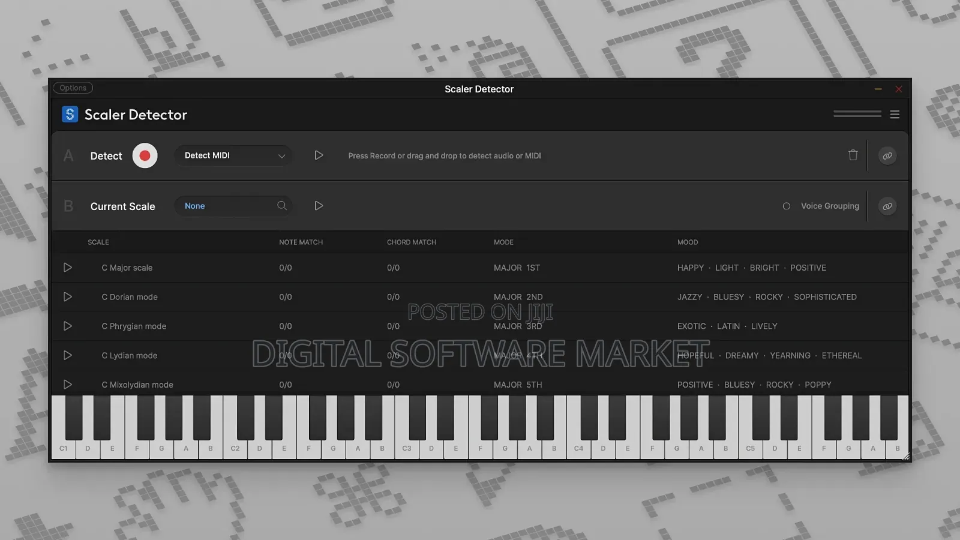Play the C Mixolydian mode row
Viewport: 960px width, 540px height.
click(67, 385)
